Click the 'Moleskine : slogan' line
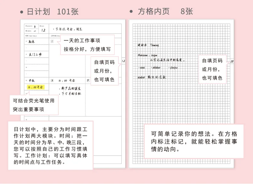Viewport: 253px width, 185px height. coord(147,55)
